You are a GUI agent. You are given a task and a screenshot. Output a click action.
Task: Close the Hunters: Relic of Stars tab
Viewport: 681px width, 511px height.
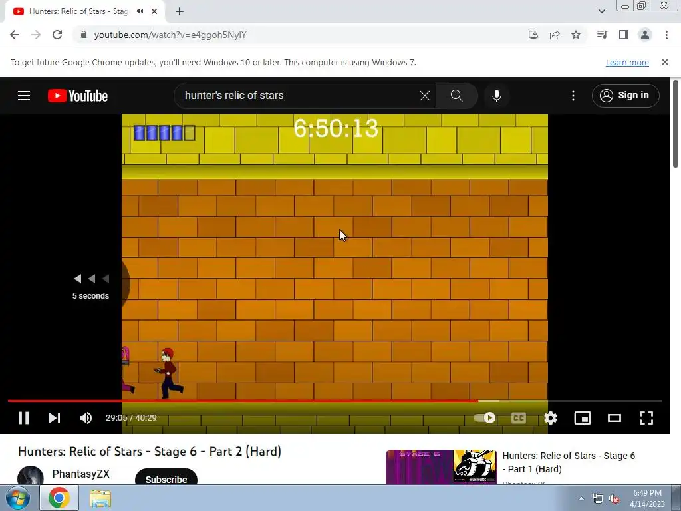[154, 12]
